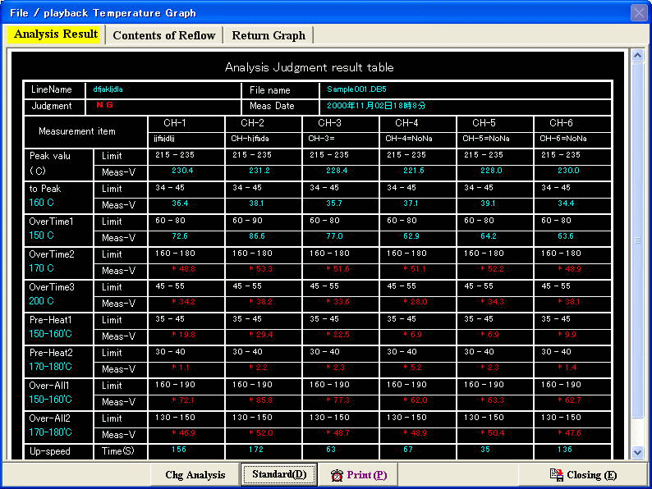Click the Print (P) button

coord(358,475)
